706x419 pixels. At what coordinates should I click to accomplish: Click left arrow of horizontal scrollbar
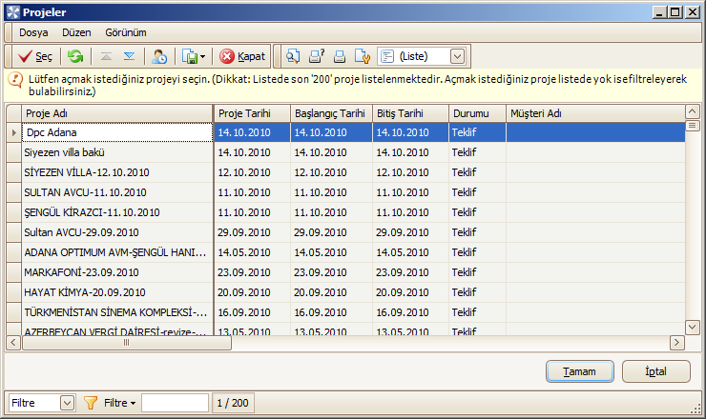13,343
